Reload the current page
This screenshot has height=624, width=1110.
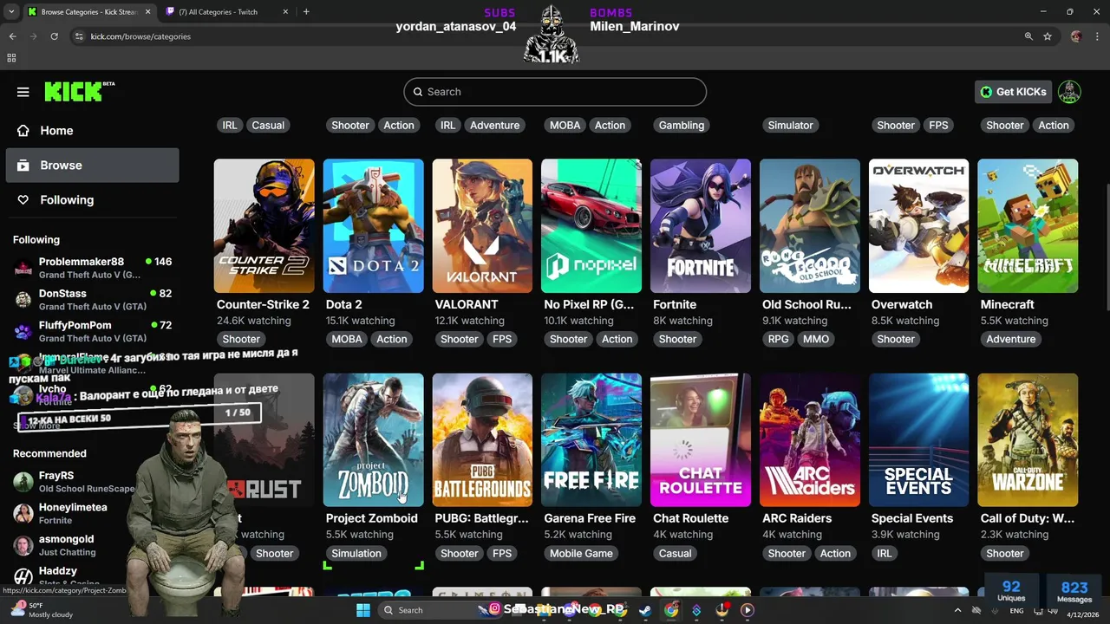(x=54, y=36)
